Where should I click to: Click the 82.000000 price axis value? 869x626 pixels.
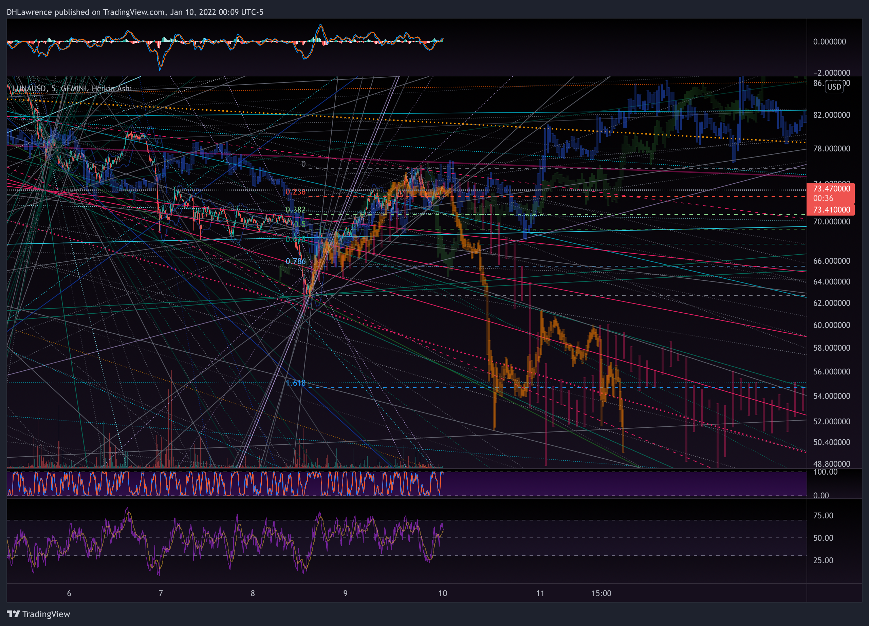coord(831,115)
